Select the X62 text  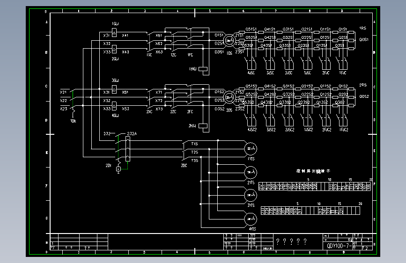pos(159,44)
